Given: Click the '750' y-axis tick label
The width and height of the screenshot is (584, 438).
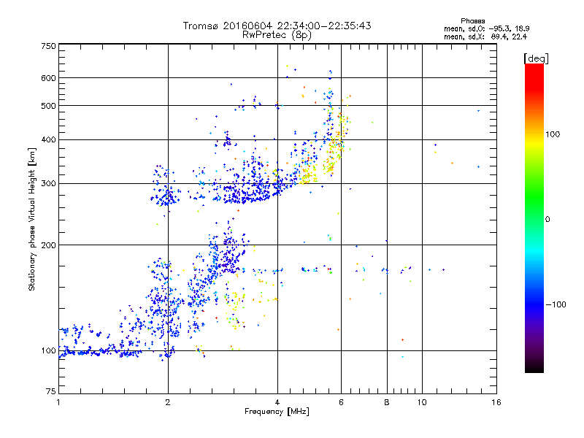Looking at the screenshot, I should [x=48, y=46].
